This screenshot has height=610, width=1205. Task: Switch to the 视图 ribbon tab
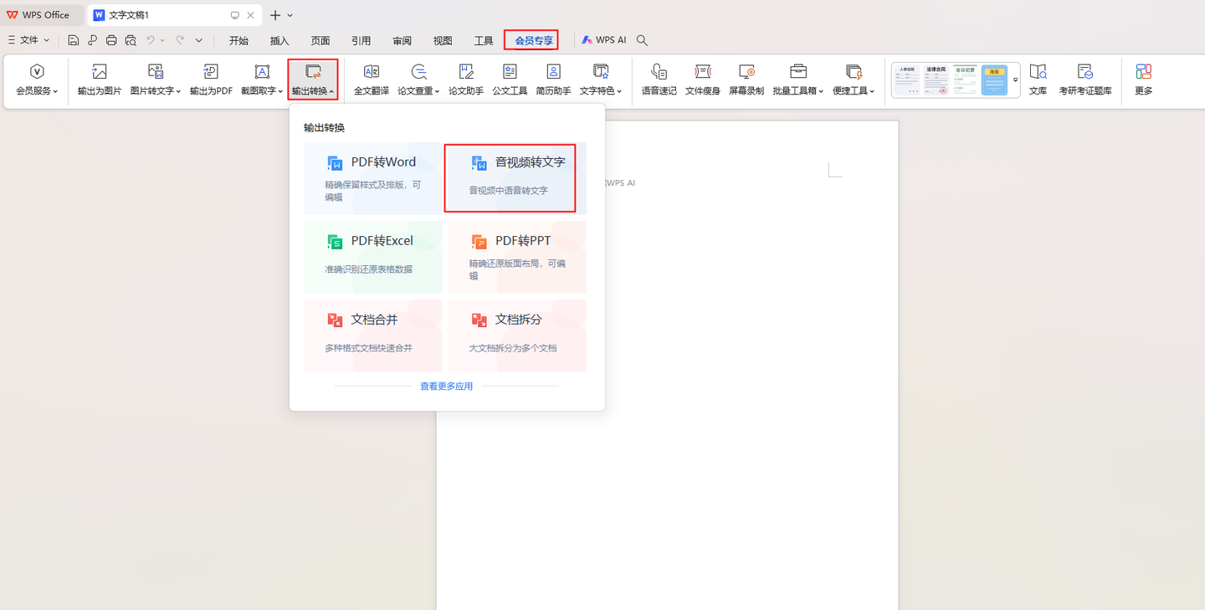443,40
